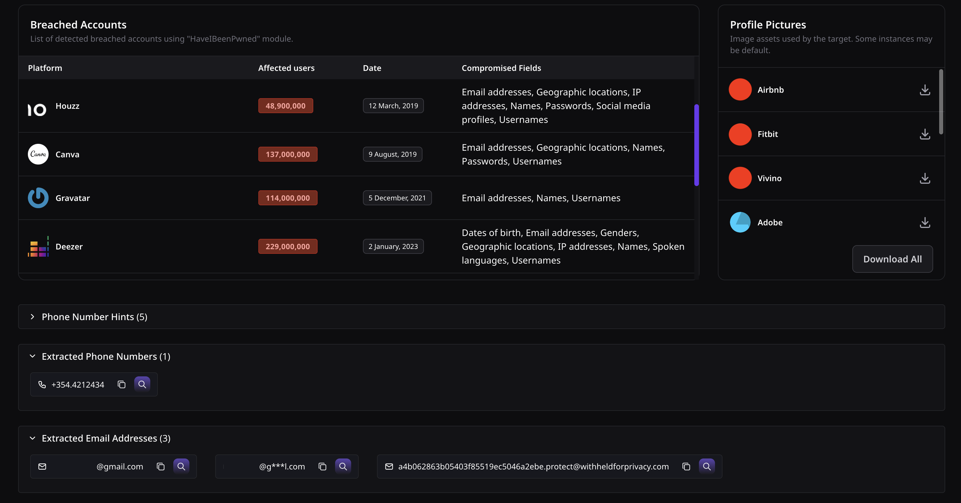
Task: Copy the @gmail.com email address
Action: [x=161, y=467]
